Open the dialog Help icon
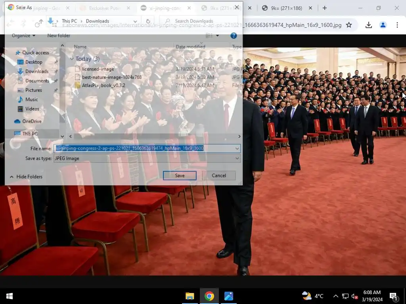This screenshot has height=304, width=406. pyautogui.click(x=234, y=36)
